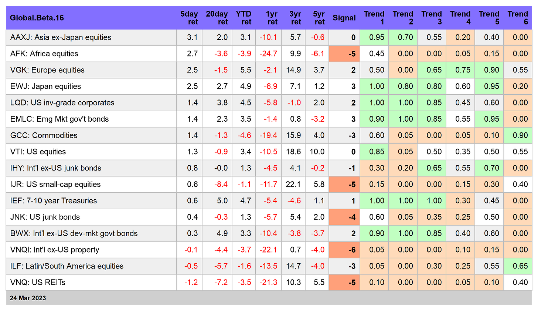Click the AFK Signal cell showing -5
This screenshot has height=311, width=538.
(x=344, y=54)
